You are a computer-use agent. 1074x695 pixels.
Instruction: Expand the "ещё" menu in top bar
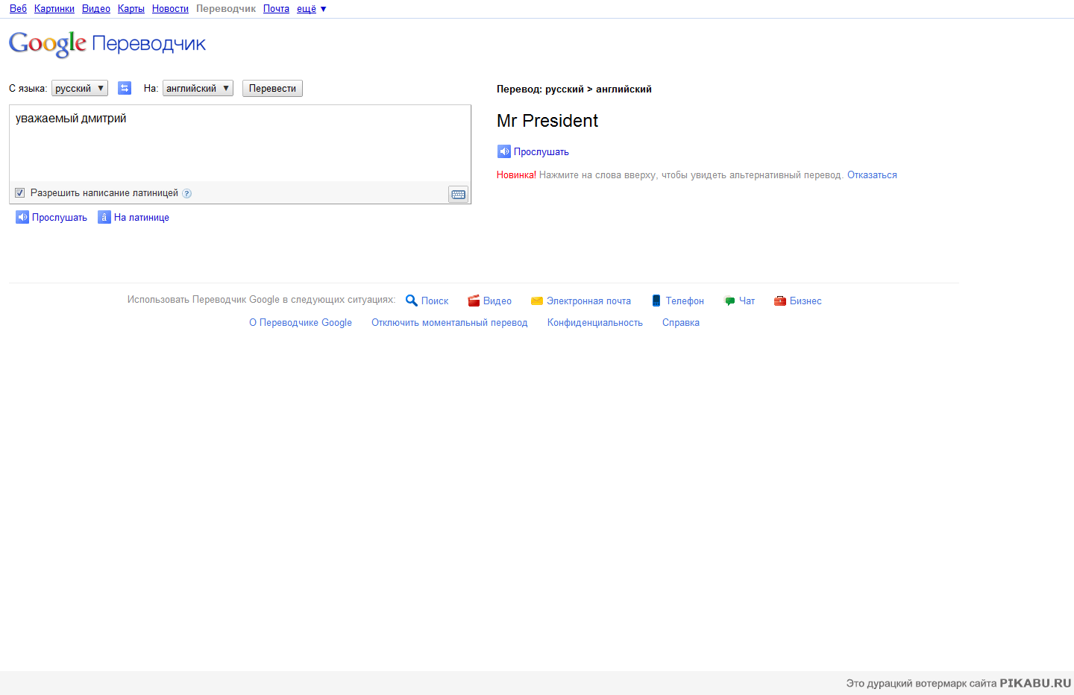click(x=312, y=9)
